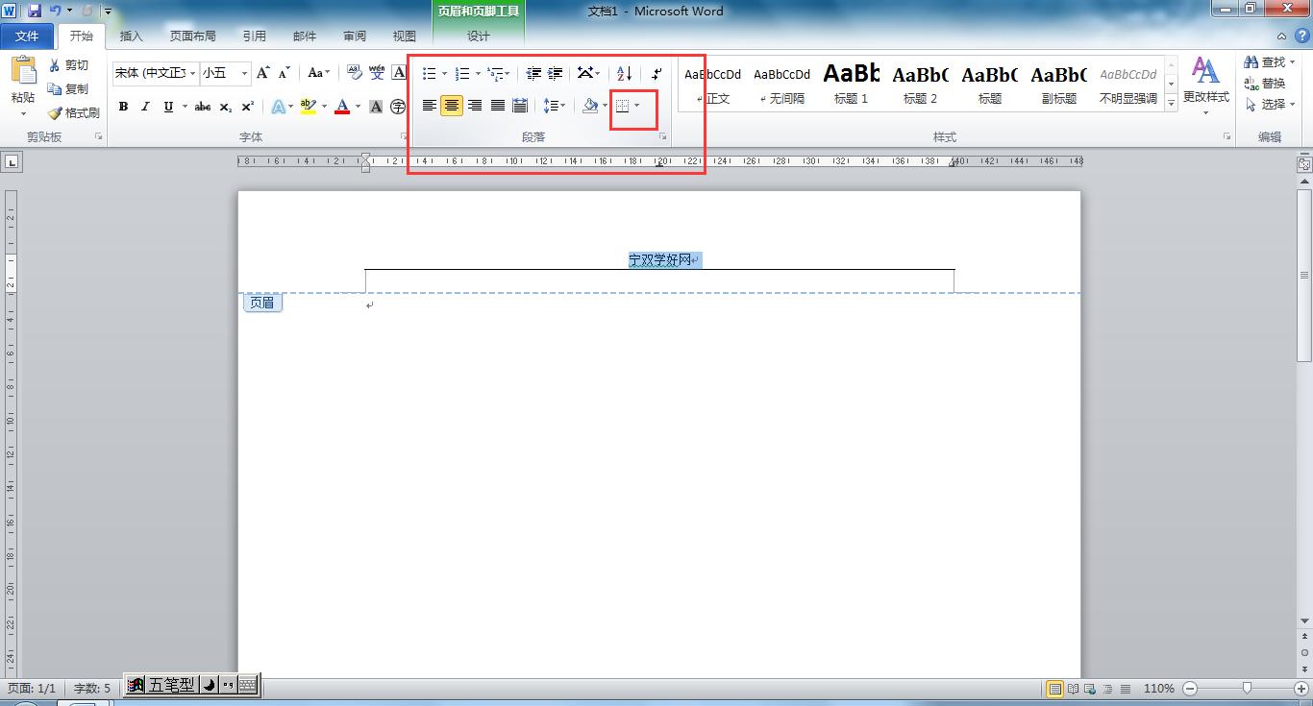Image resolution: width=1313 pixels, height=706 pixels.
Task: Open the phonetic guide (wén) tool
Action: coord(377,73)
